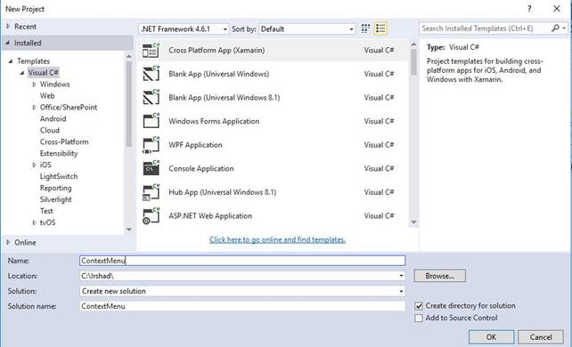This screenshot has height=347, width=572.
Task: Expand the iOS tree node arrow
Action: [34, 165]
